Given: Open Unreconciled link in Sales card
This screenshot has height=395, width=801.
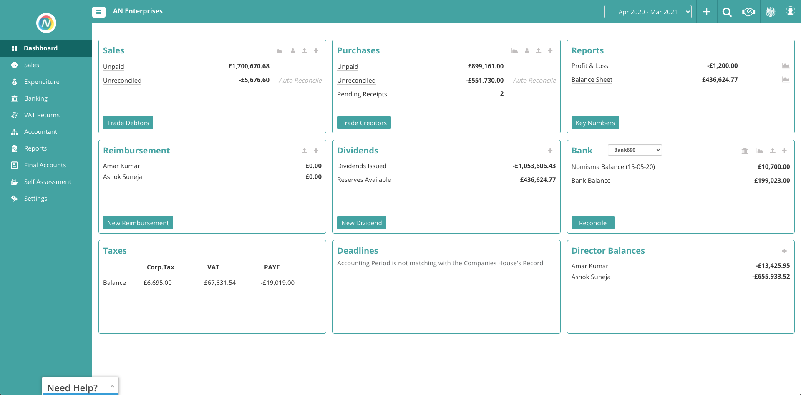Looking at the screenshot, I should (x=122, y=81).
